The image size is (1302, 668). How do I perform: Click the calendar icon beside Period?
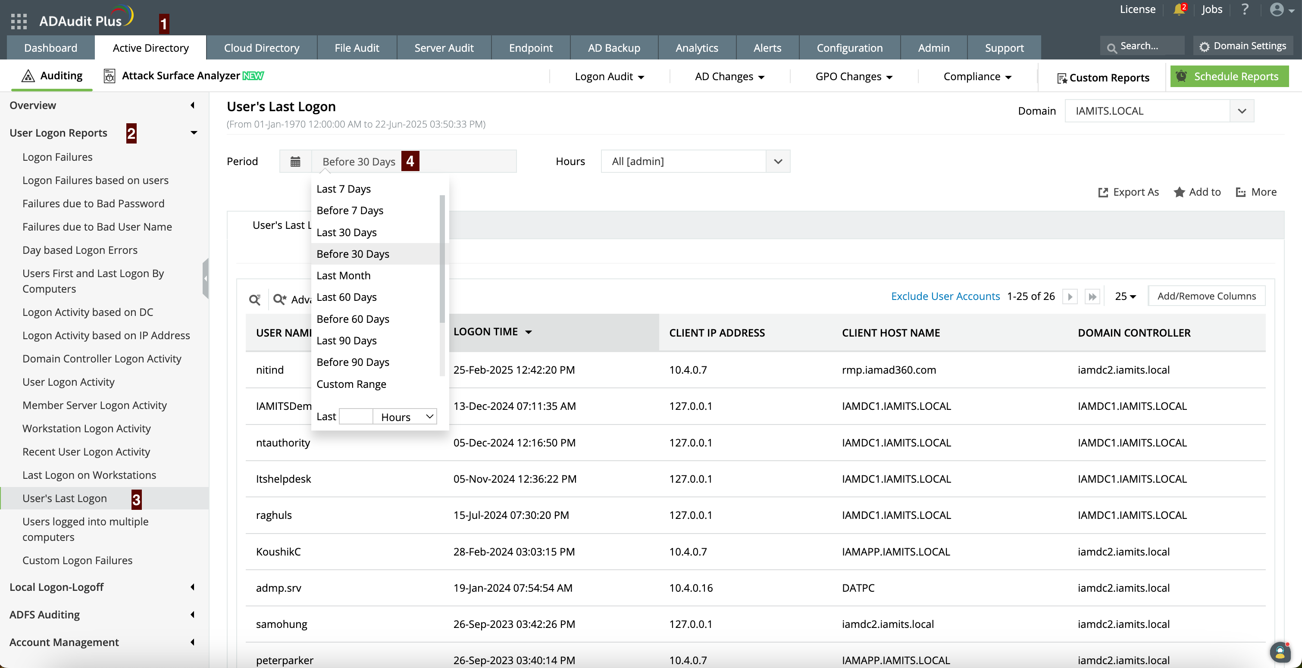tap(295, 161)
